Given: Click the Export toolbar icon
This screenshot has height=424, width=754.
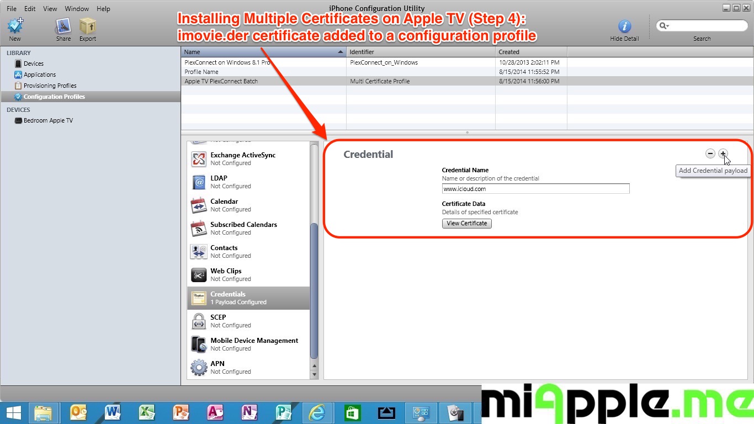Looking at the screenshot, I should [87, 26].
